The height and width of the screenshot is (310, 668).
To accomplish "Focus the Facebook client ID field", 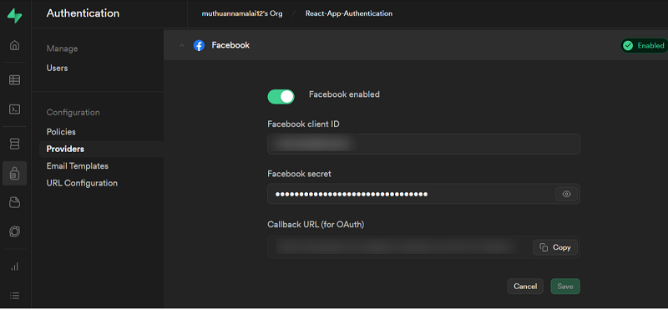I will click(x=423, y=144).
